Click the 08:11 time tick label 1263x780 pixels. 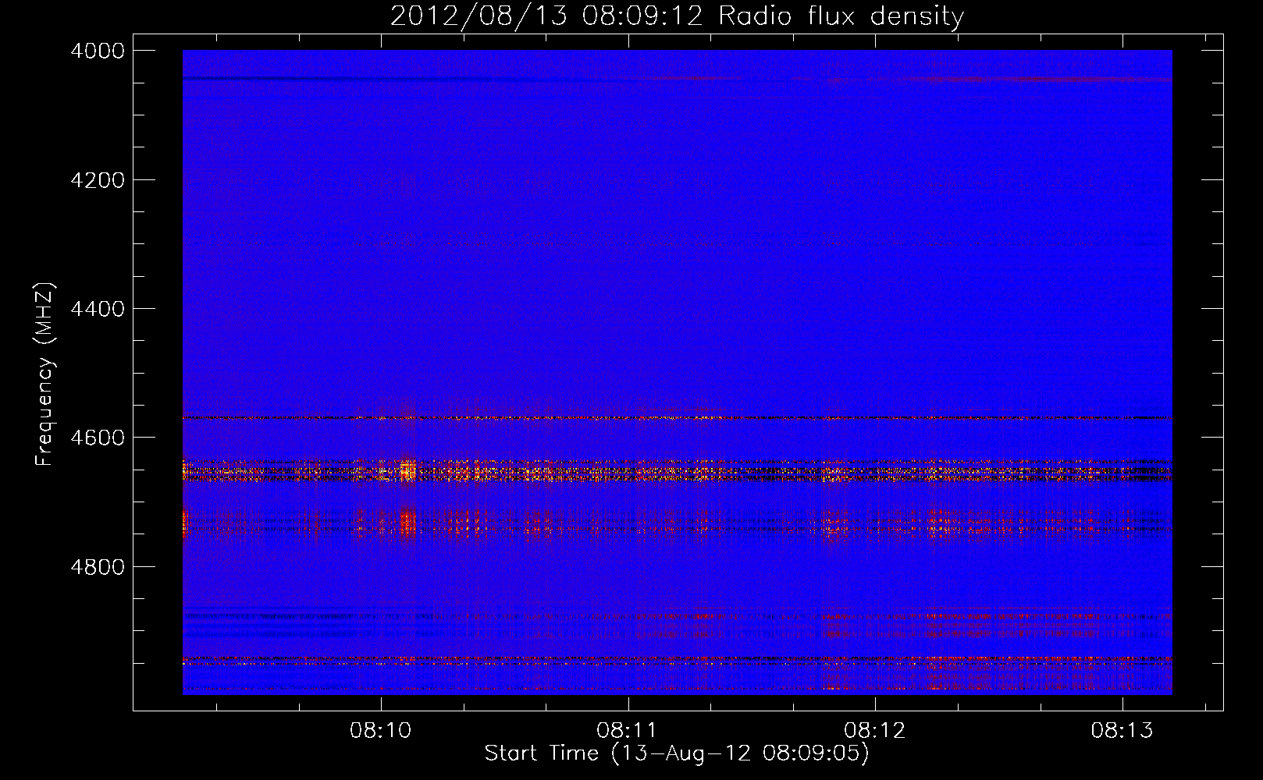pyautogui.click(x=628, y=731)
